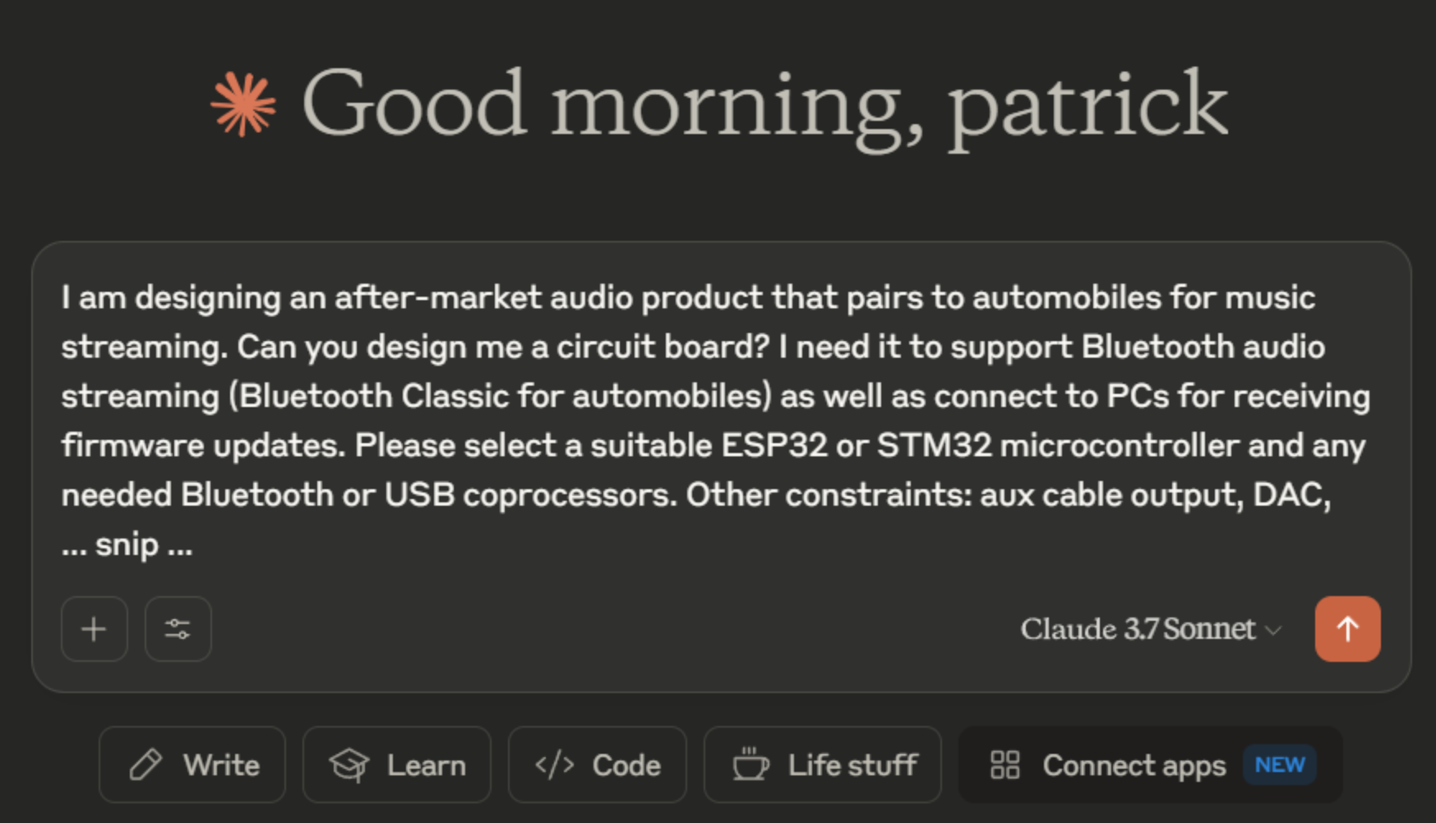Open the Life stuff suggestion label

coord(852,765)
